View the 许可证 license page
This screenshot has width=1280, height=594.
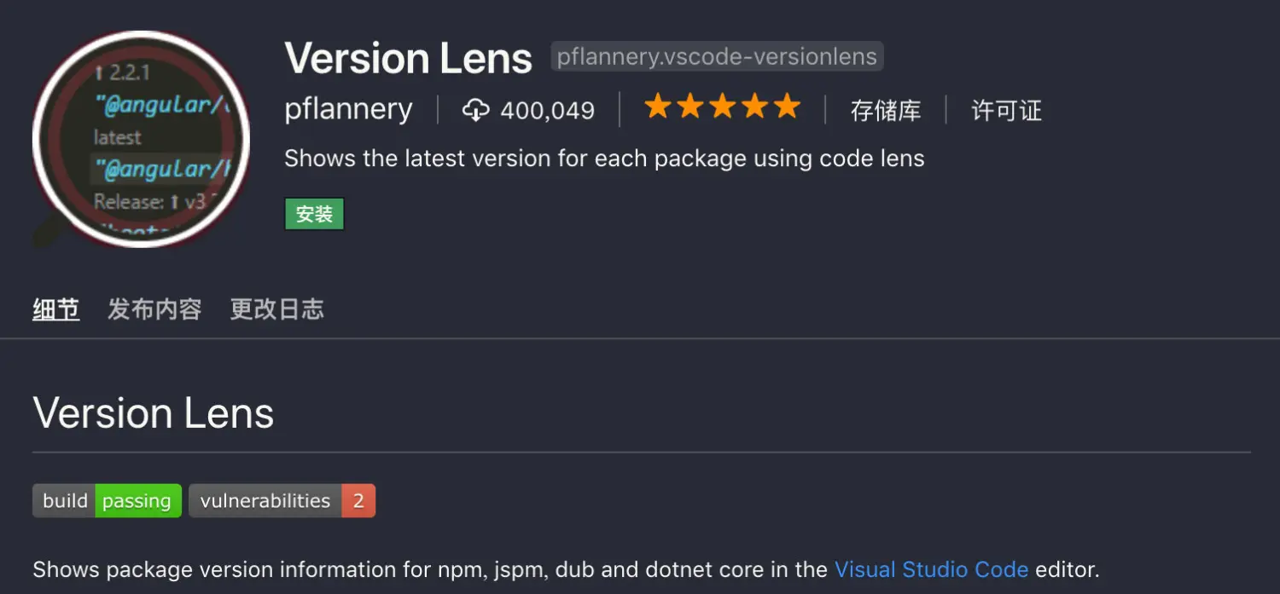(x=1005, y=111)
